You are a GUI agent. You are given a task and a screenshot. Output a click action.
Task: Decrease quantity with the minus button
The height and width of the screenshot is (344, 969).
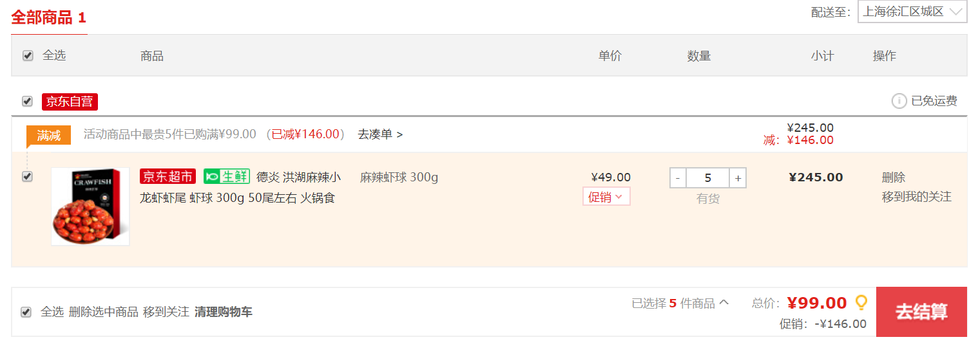[x=678, y=178]
